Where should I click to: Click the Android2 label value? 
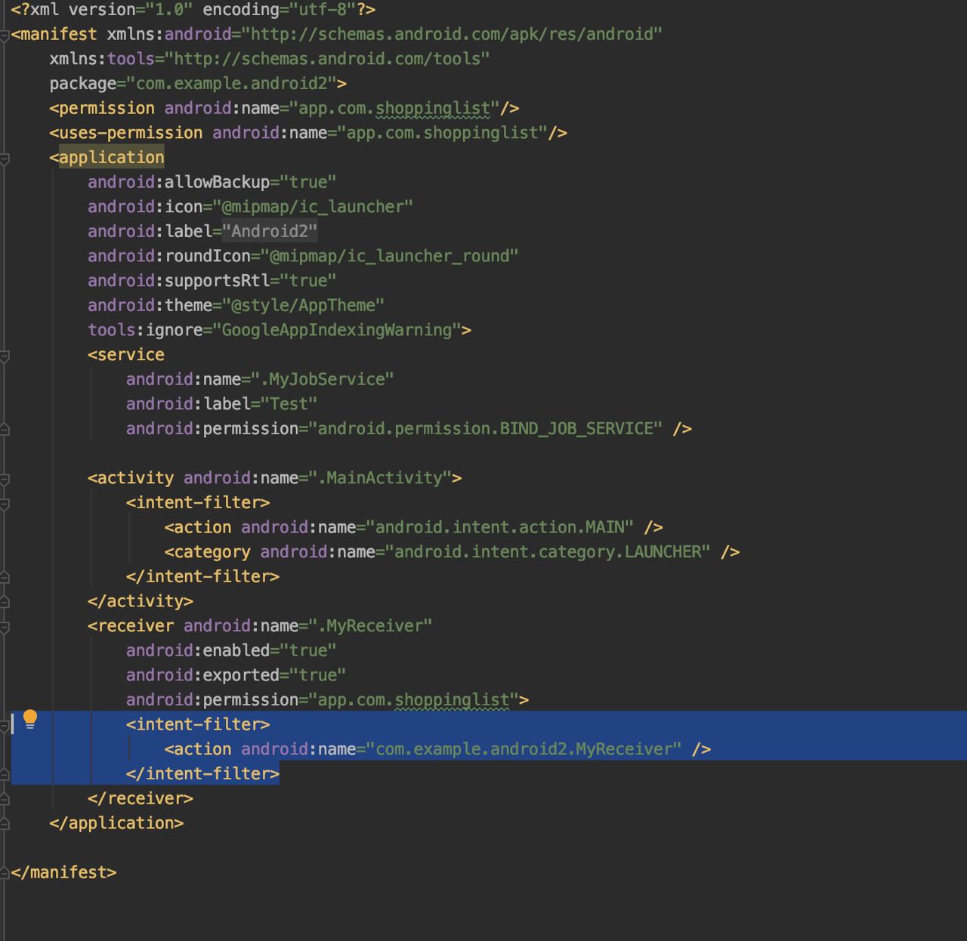coord(270,232)
